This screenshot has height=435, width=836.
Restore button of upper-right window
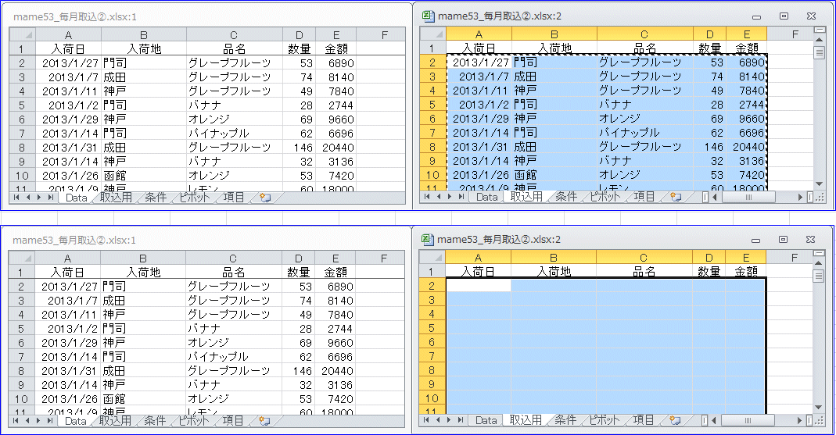784,16
